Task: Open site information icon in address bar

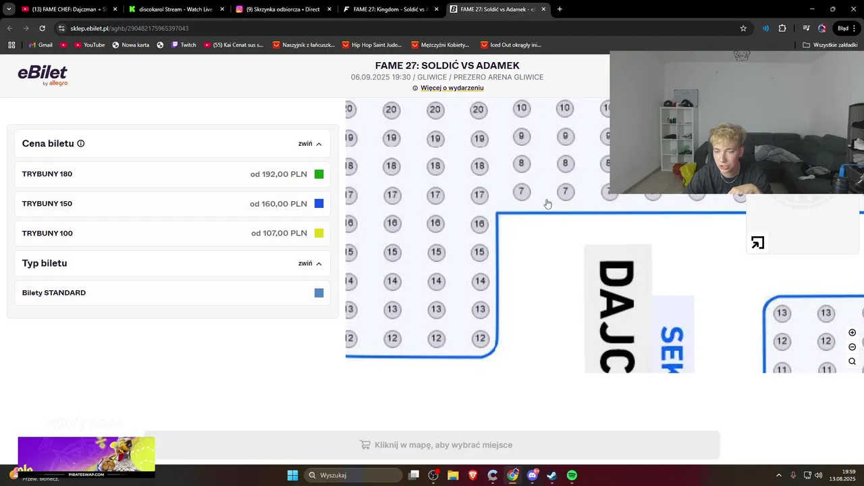Action: click(61, 28)
